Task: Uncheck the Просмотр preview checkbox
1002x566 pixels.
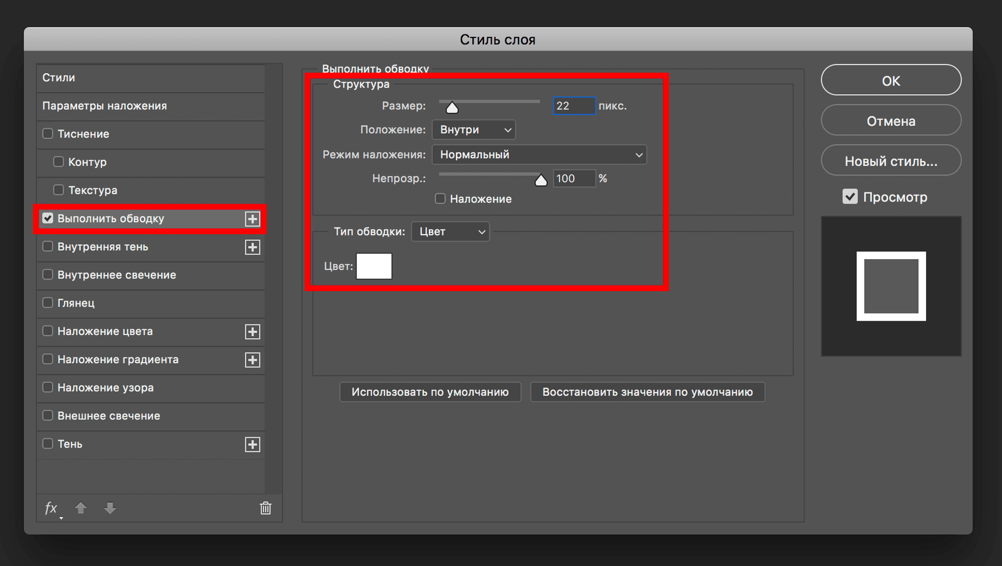Action: pyautogui.click(x=850, y=197)
